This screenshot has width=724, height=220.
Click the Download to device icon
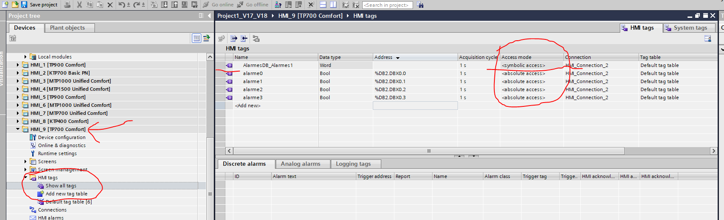(164, 5)
